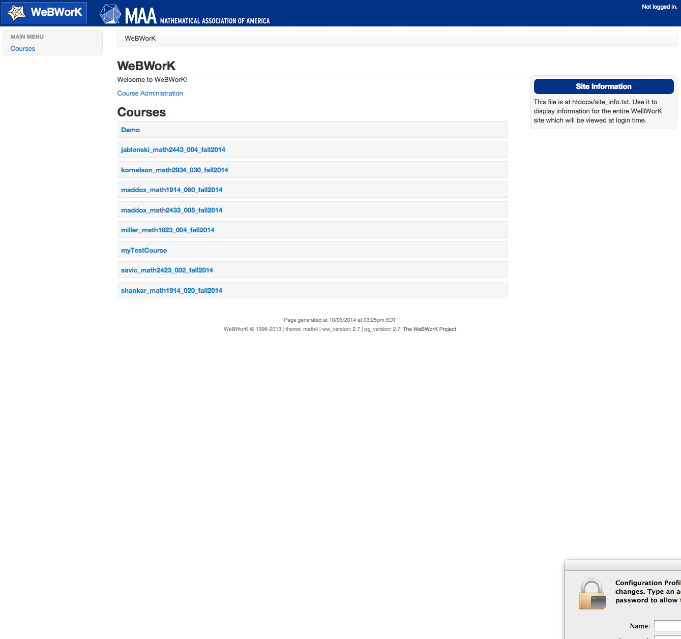Click the Name input field in the dialog
The height and width of the screenshot is (639, 681).
(x=667, y=626)
